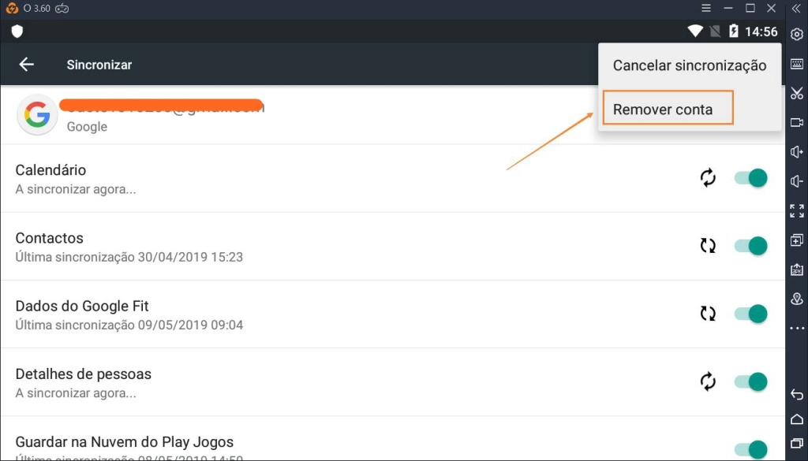Enter fullscreen using the sidebar arrows icon

[x=797, y=210]
